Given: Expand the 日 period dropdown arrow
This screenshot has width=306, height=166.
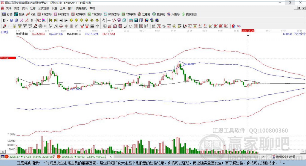Looking at the screenshot, I should point(7,20).
